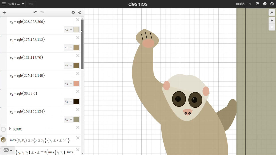Open the hamburger main menu
Viewport: 276px width, 155px height.
click(4, 4)
